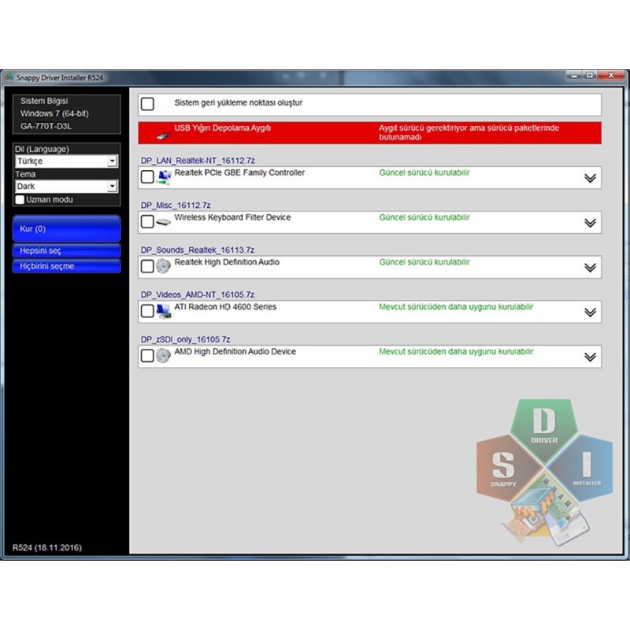
Task: Click the DP_zSDI_only_16105.7z pack label
Action: tap(185, 339)
